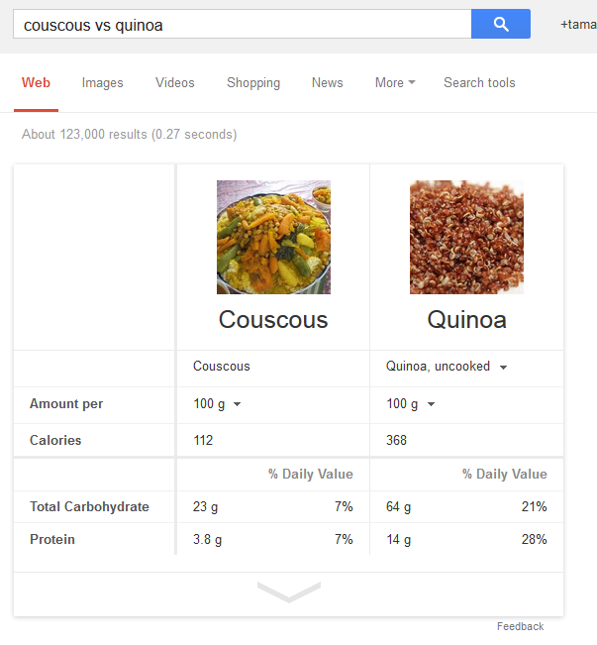
Task: Click the couscous dish photo
Action: [273, 237]
